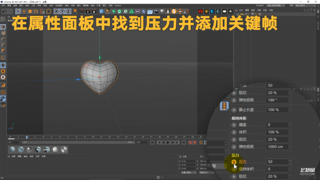Open the 文件 File menu in menu bar
This screenshot has height=180, width=320.
tap(3, 6)
